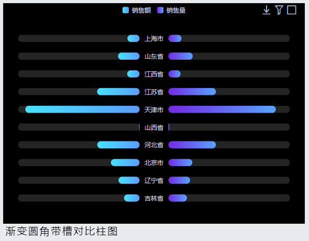Click the square fullscreen icon

tap(292, 10)
